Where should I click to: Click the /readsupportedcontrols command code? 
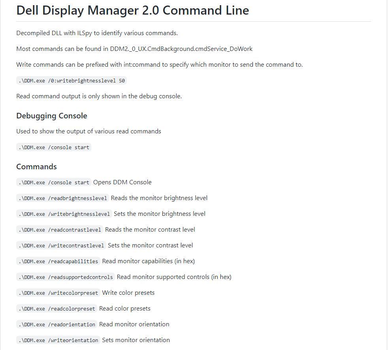66,277
